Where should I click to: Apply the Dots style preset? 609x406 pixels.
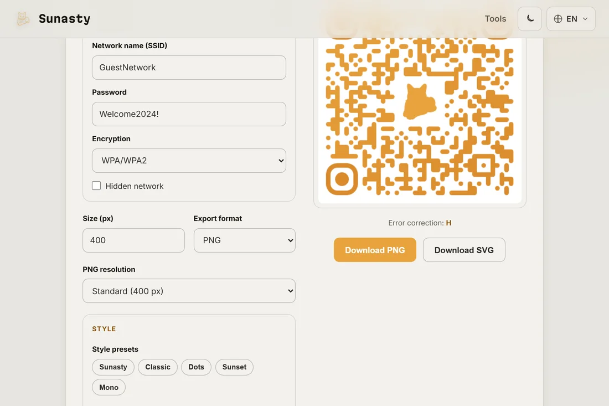coord(196,367)
